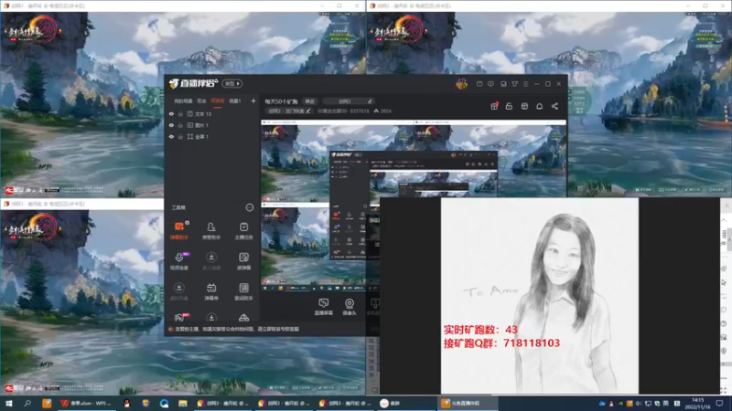The image size is (732, 411).
Task: Open the 摄像头 camera source
Action: pyautogui.click(x=350, y=307)
